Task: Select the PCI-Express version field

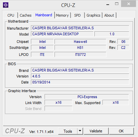Action: point(87,97)
